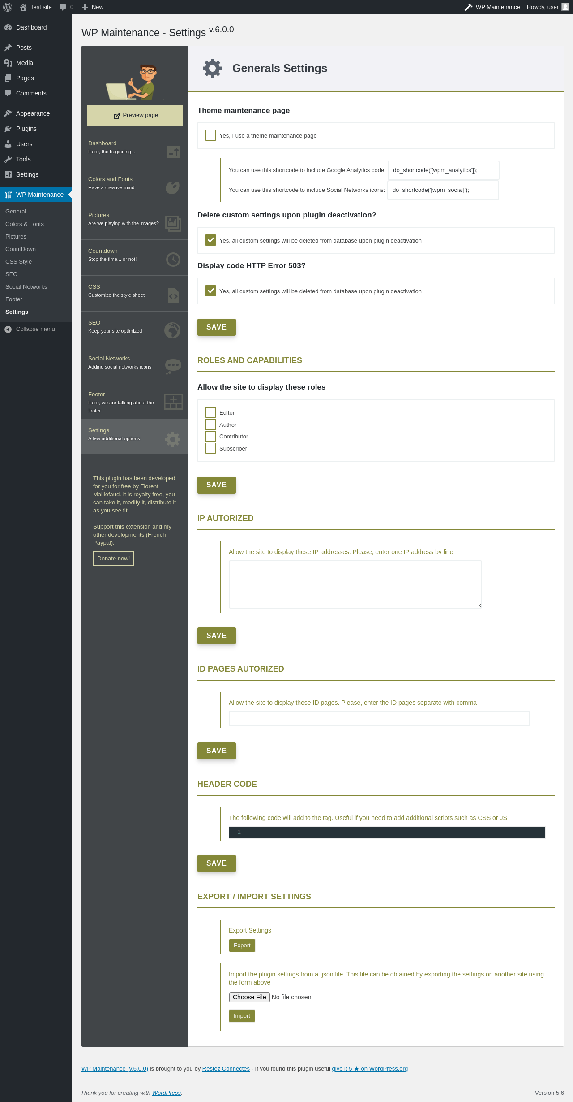Open the WordPress footer link
The image size is (573, 1102).
[167, 1093]
